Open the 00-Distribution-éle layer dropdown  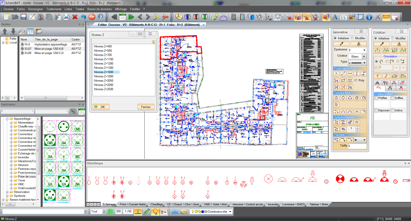(230, 212)
